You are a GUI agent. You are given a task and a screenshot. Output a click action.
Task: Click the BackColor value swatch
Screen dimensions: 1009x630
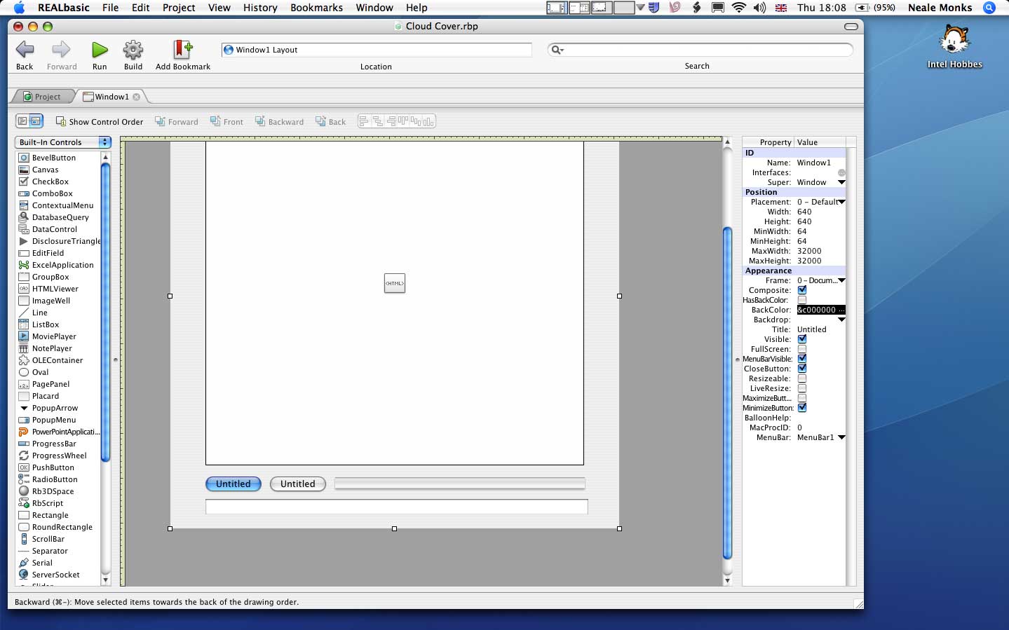coord(820,310)
